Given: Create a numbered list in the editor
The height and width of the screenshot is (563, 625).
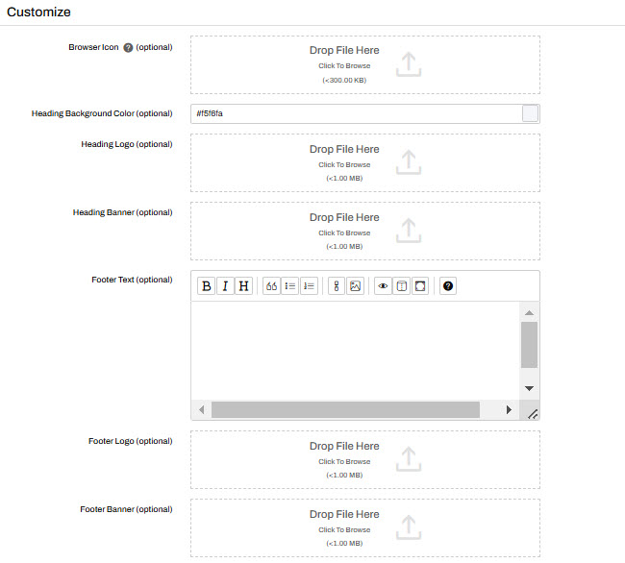Looking at the screenshot, I should (x=309, y=286).
